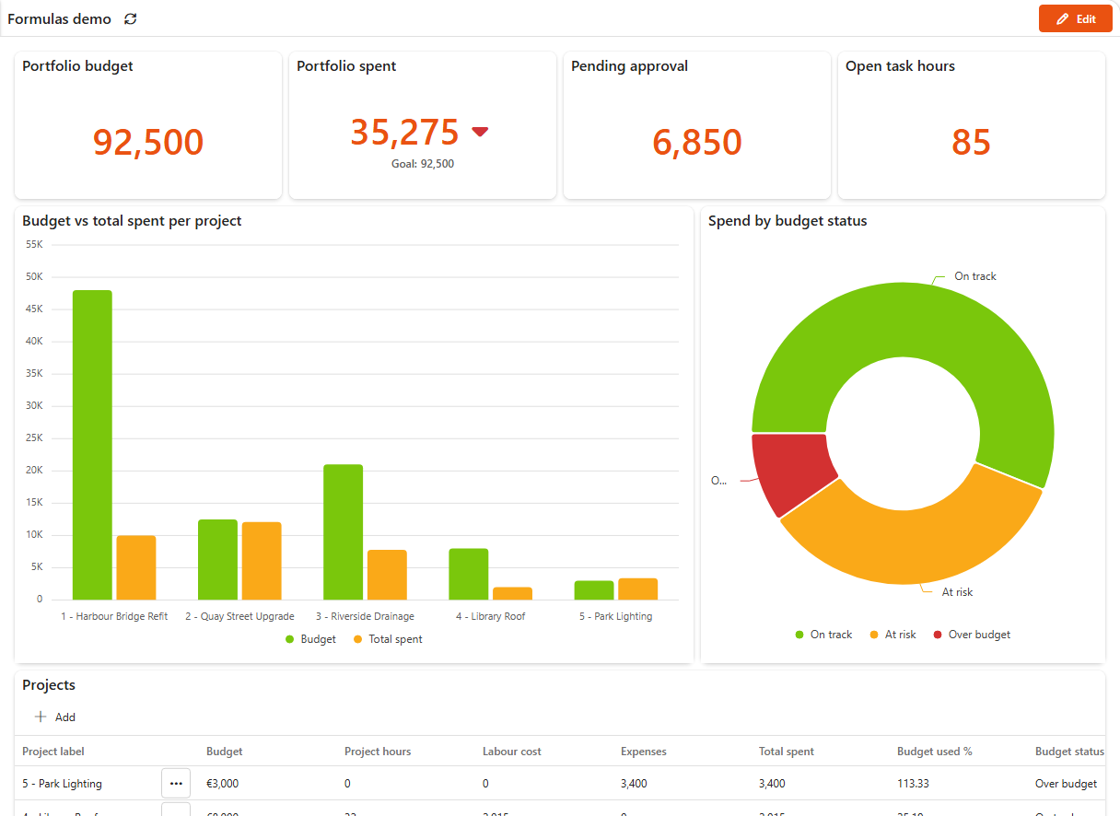Click the 5 - Park Lighting axis label
The width and height of the screenshot is (1120, 816).
pyautogui.click(x=615, y=616)
